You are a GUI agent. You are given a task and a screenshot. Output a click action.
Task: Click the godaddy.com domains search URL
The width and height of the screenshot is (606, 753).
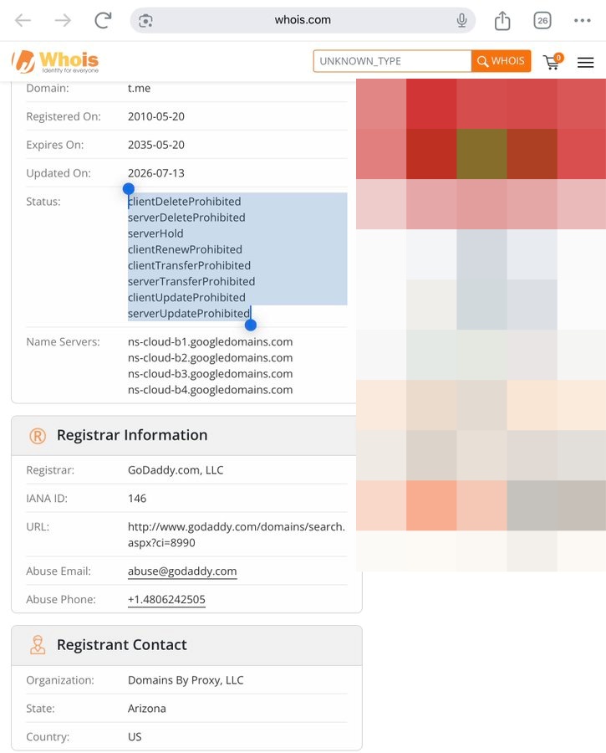coord(236,535)
